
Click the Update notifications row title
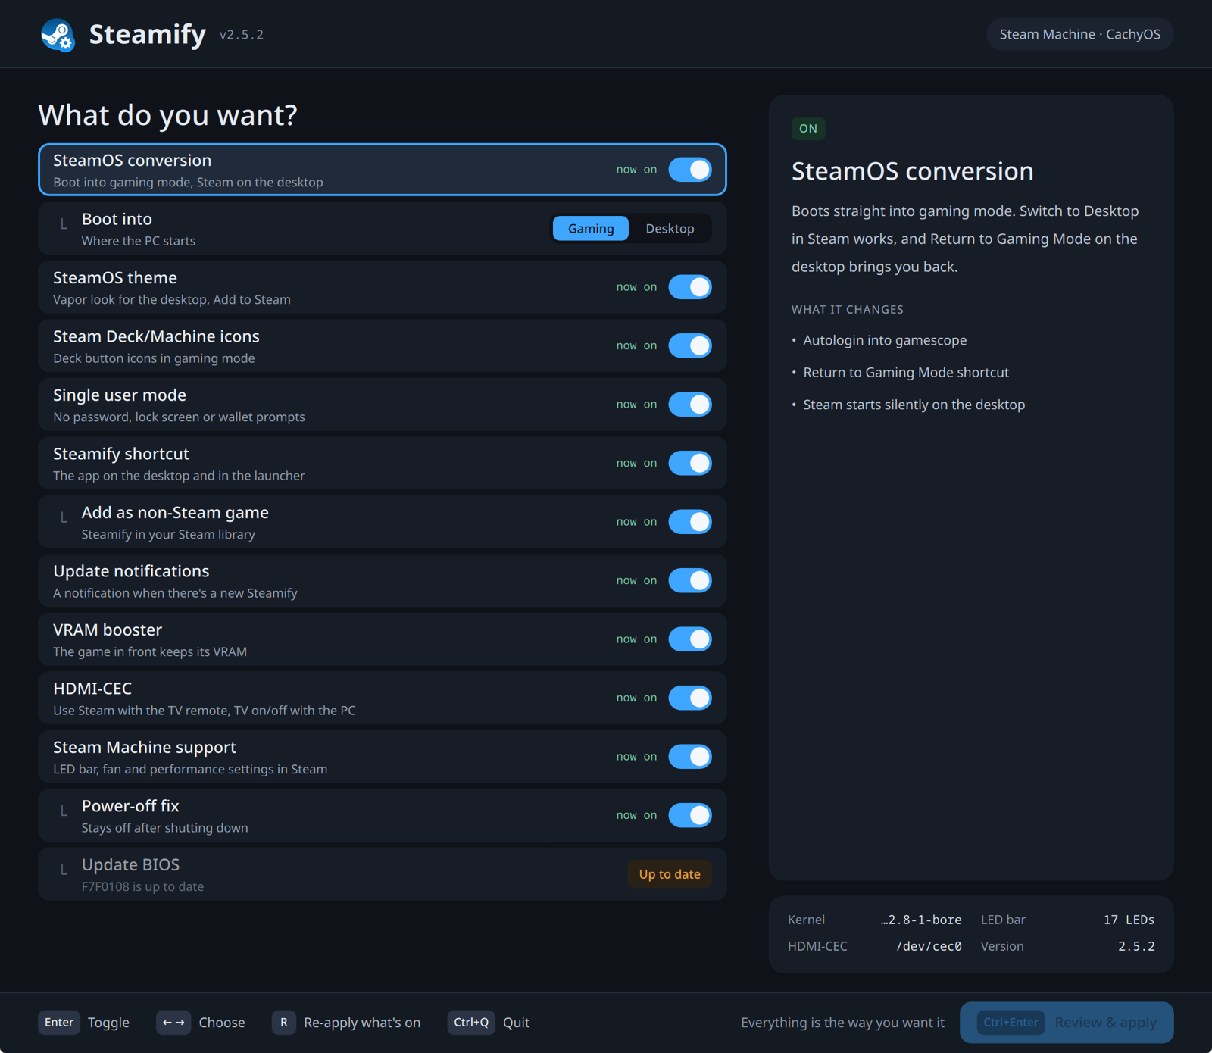(x=131, y=571)
